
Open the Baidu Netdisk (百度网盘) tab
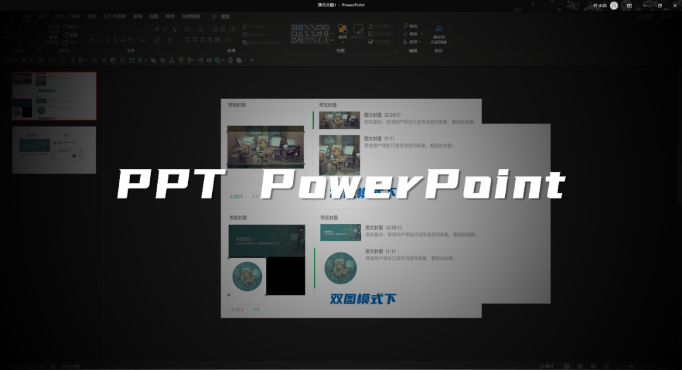[191, 16]
